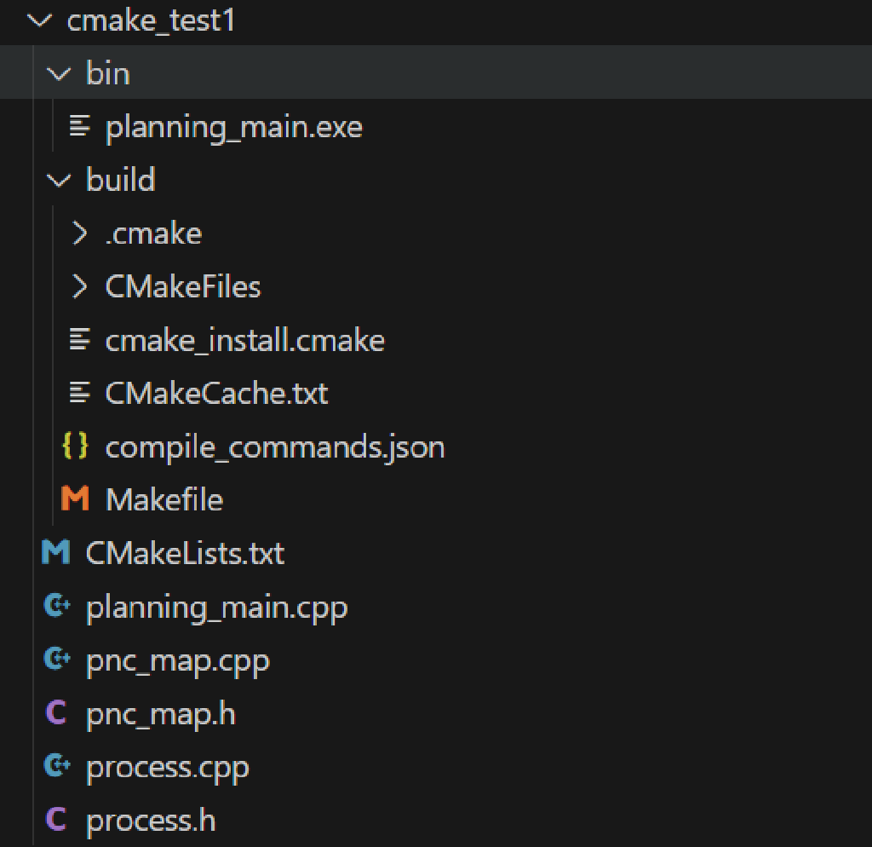Collapse the bin folder
This screenshot has height=847, width=872.
(60, 73)
